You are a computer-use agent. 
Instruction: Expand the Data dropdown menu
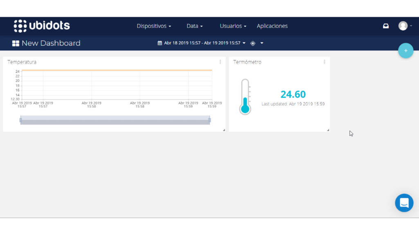[x=194, y=26]
